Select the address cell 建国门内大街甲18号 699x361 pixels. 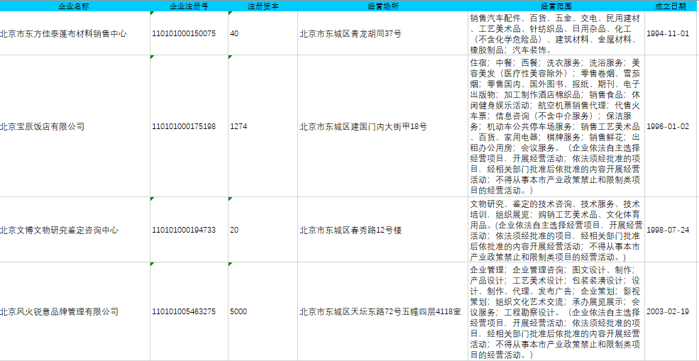(x=363, y=126)
